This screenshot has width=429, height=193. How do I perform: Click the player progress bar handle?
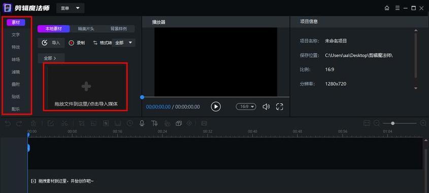pos(142,97)
